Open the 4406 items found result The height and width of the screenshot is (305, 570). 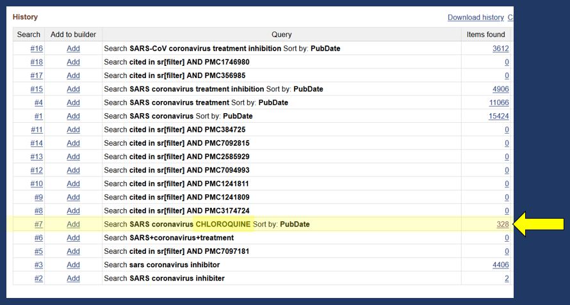(x=500, y=265)
